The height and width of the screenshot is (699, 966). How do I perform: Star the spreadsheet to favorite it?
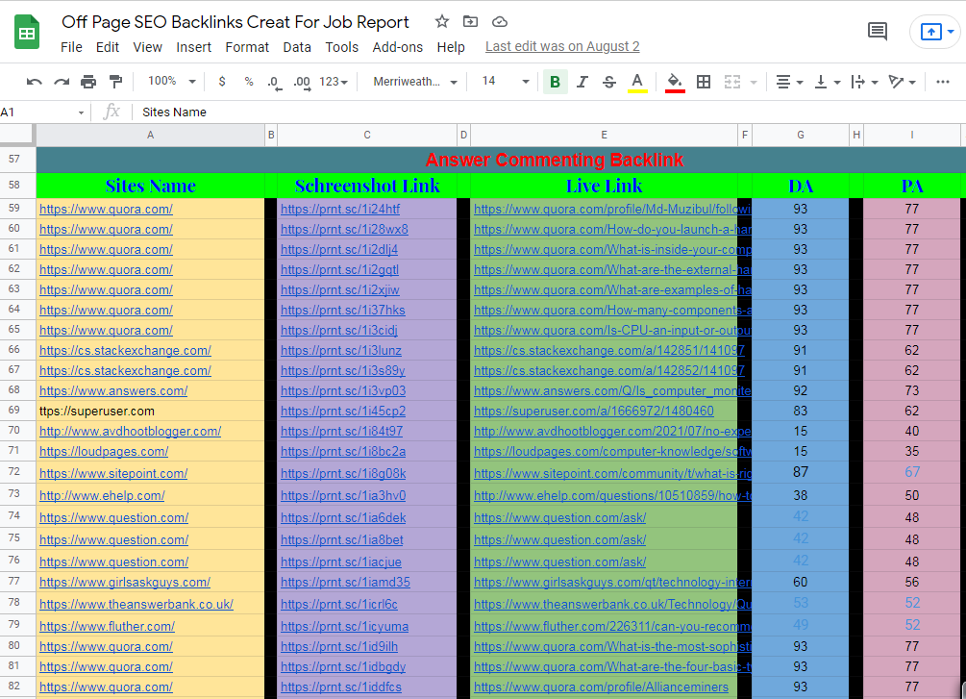point(441,21)
